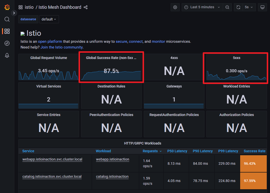The height and width of the screenshot is (193, 270).
Task: Click the Gateways panel title
Action: [x=174, y=86]
